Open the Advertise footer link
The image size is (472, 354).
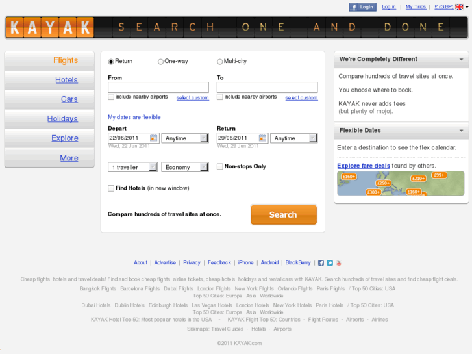pyautogui.click(x=165, y=262)
